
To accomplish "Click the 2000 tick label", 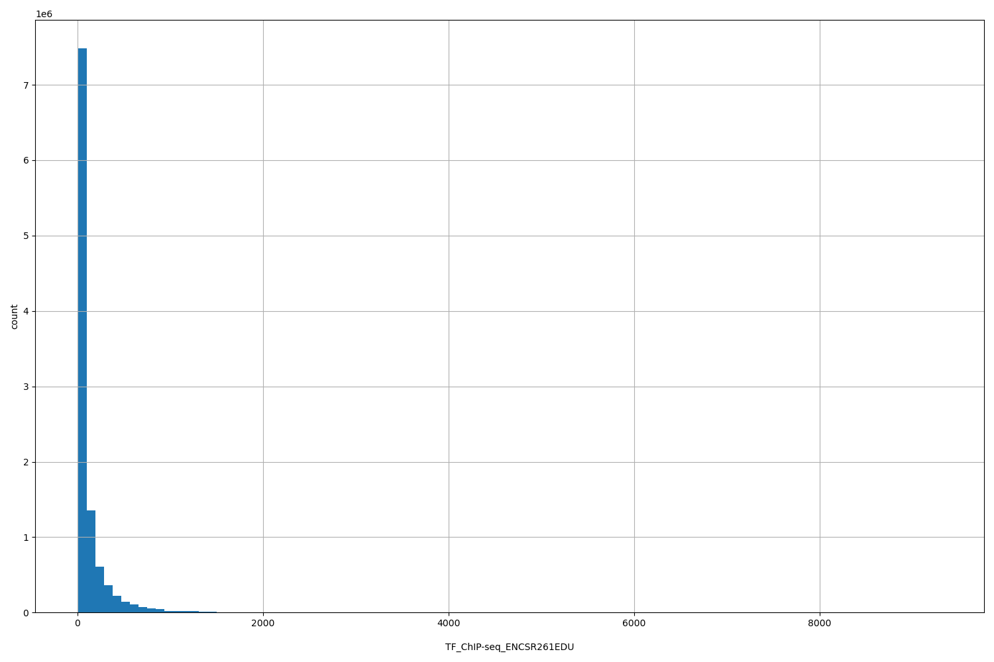I will [x=264, y=623].
